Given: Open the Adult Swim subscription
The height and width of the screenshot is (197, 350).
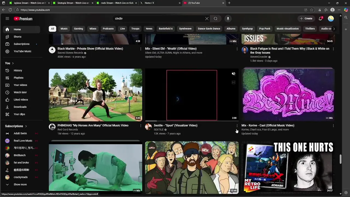Looking at the screenshot, I should click(x=22, y=133).
